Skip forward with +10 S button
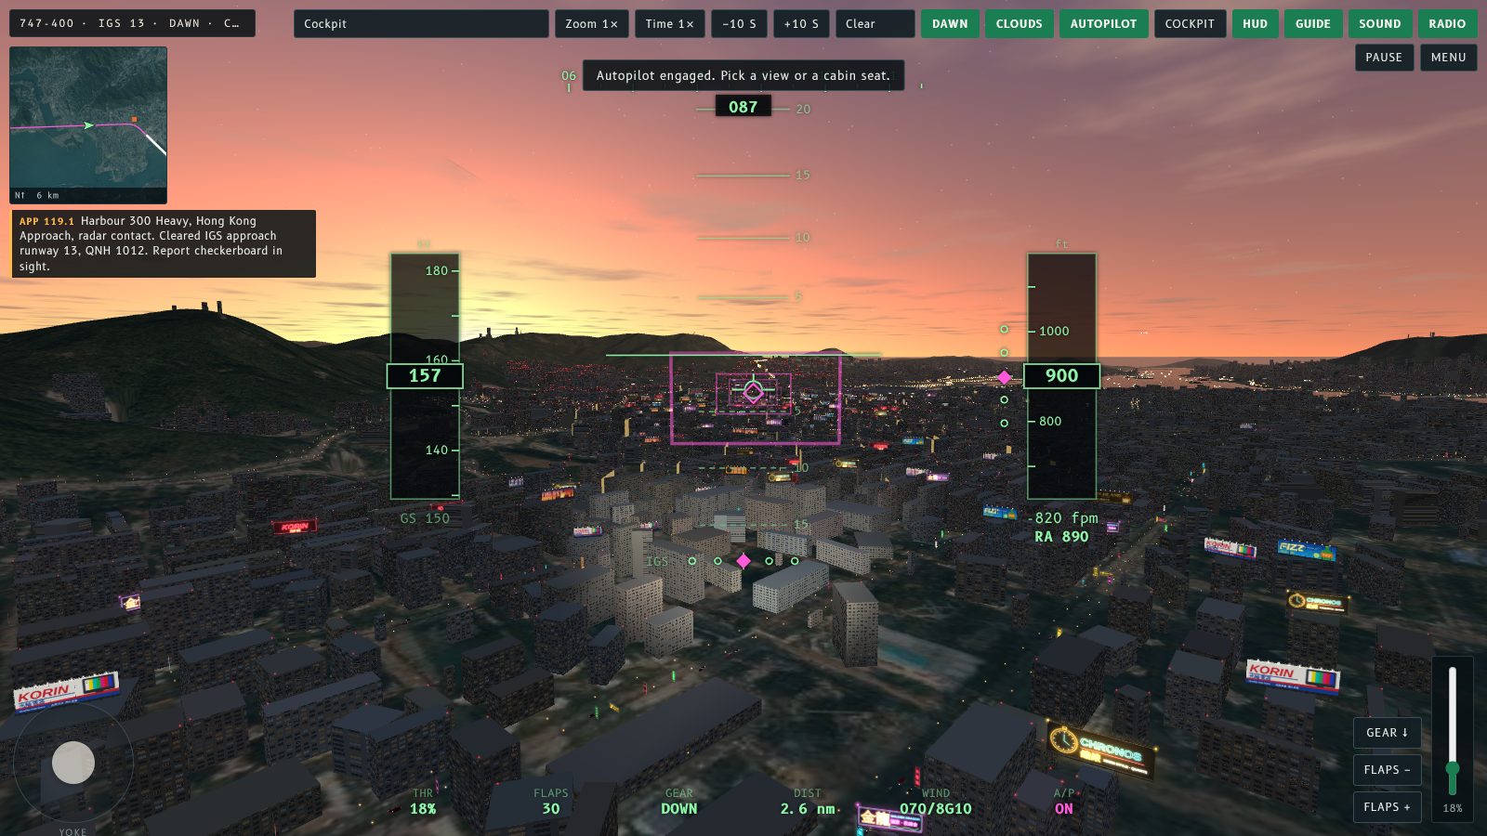The image size is (1487, 836). click(x=801, y=24)
